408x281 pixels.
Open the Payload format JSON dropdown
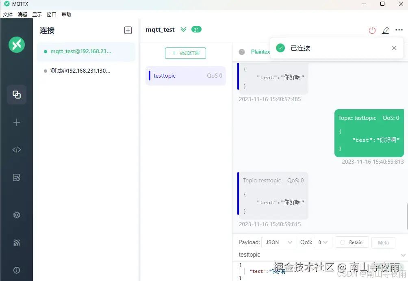pos(279,242)
